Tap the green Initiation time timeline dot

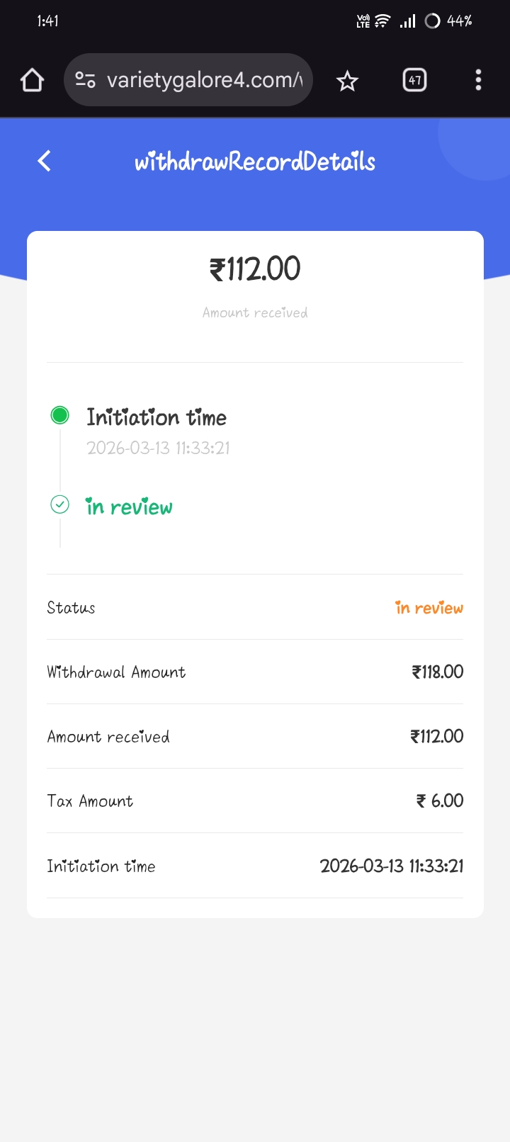pos(60,415)
